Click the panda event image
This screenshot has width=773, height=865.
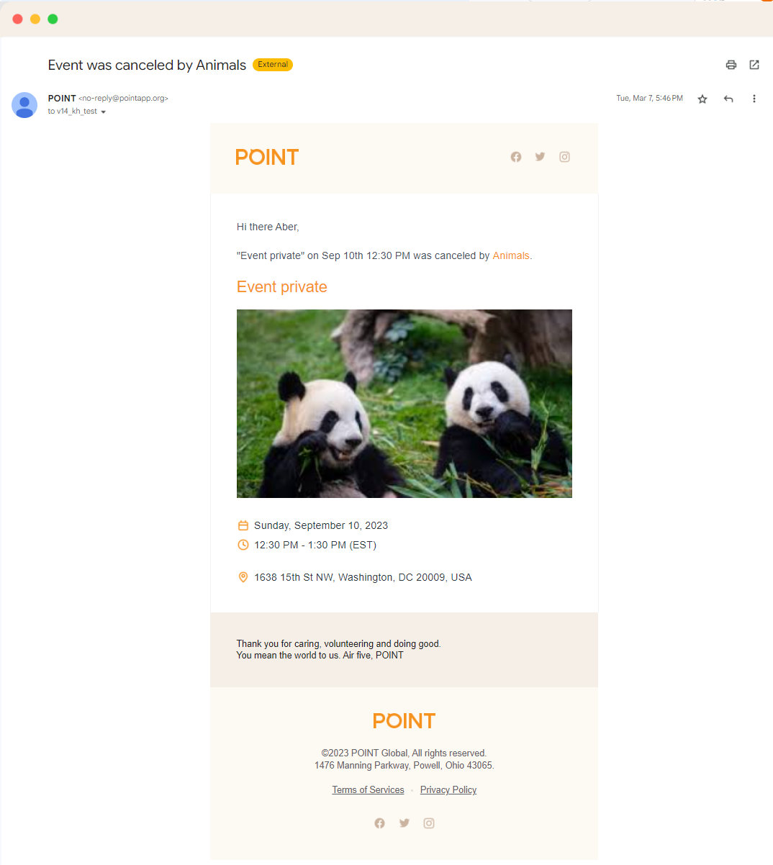(404, 403)
